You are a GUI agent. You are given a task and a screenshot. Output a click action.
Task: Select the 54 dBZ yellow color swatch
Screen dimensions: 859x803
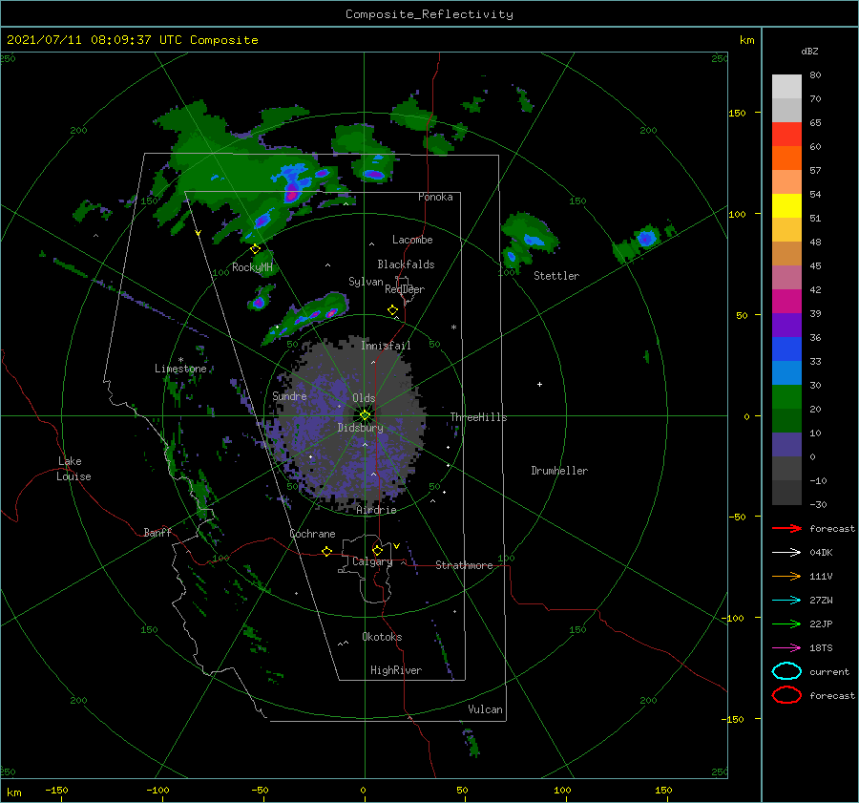786,205
